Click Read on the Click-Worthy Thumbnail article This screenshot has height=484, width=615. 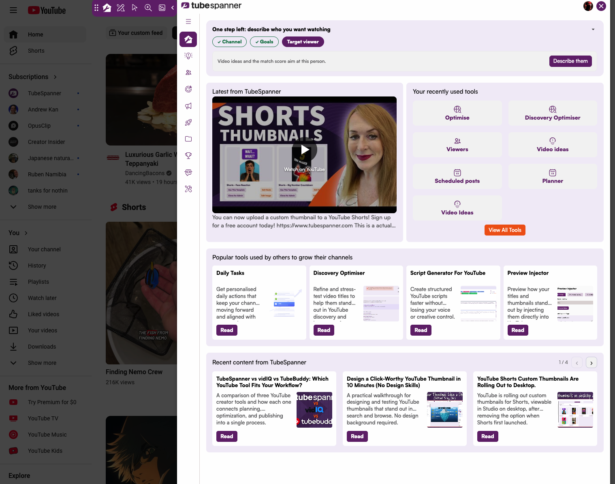[357, 436]
